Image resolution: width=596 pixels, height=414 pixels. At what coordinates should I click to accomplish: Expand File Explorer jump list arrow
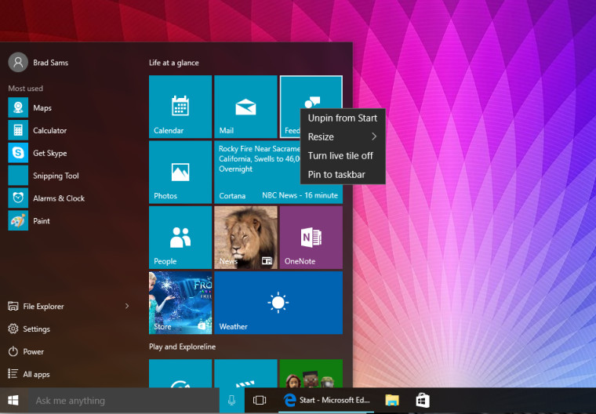click(127, 306)
